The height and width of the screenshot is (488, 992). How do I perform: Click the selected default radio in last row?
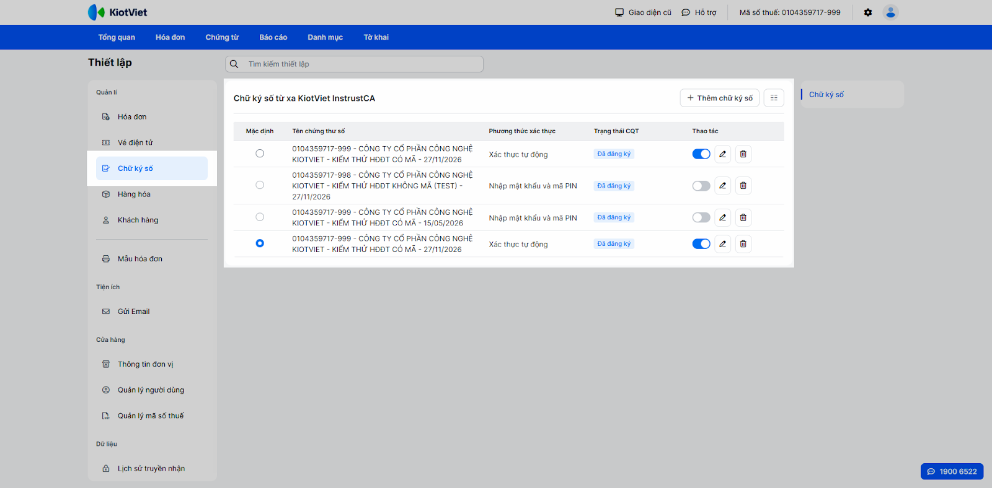(x=260, y=243)
